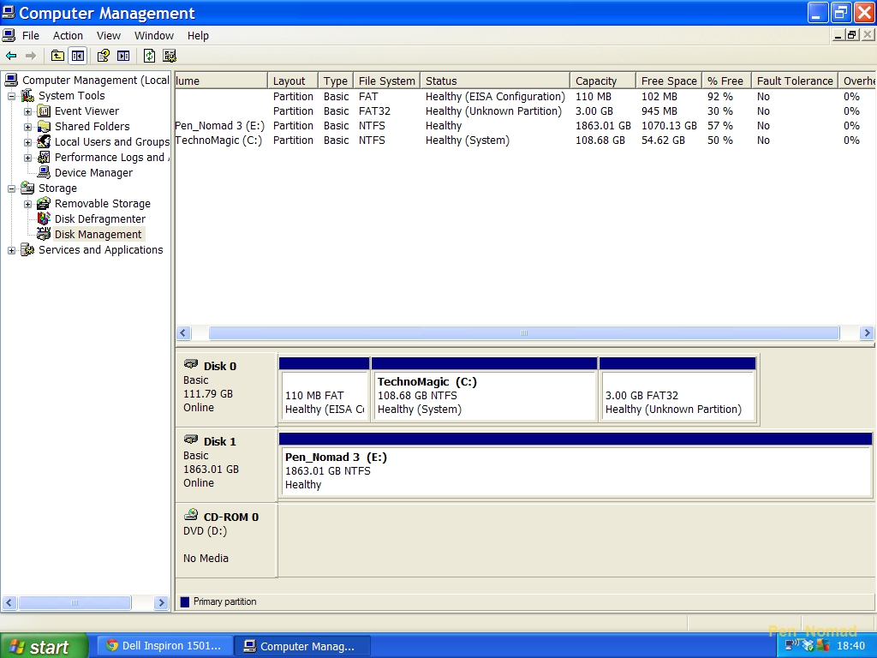Click the Start button
The image size is (877, 658).
point(45,646)
